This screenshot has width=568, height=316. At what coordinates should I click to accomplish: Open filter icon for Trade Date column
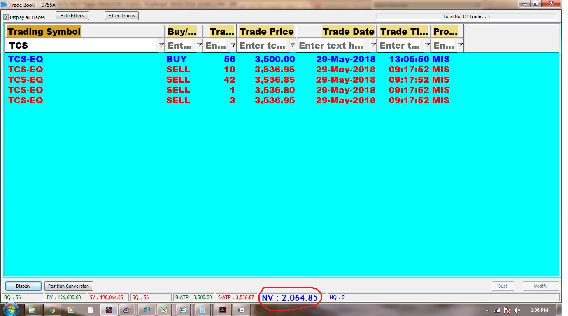[x=373, y=45]
